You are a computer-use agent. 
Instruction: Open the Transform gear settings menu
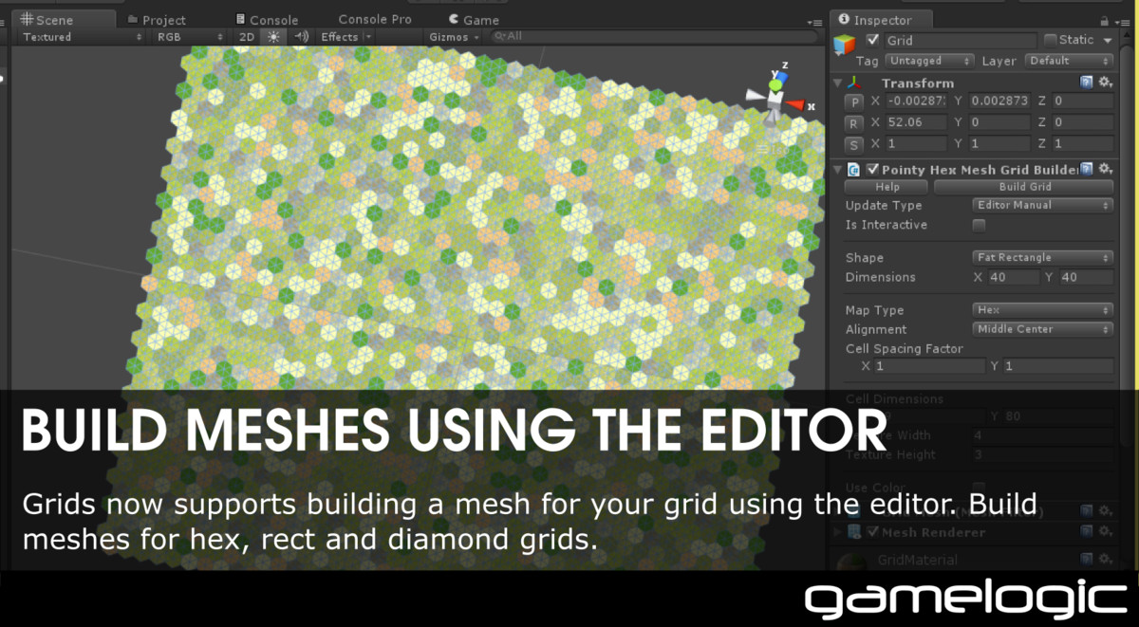point(1105,83)
